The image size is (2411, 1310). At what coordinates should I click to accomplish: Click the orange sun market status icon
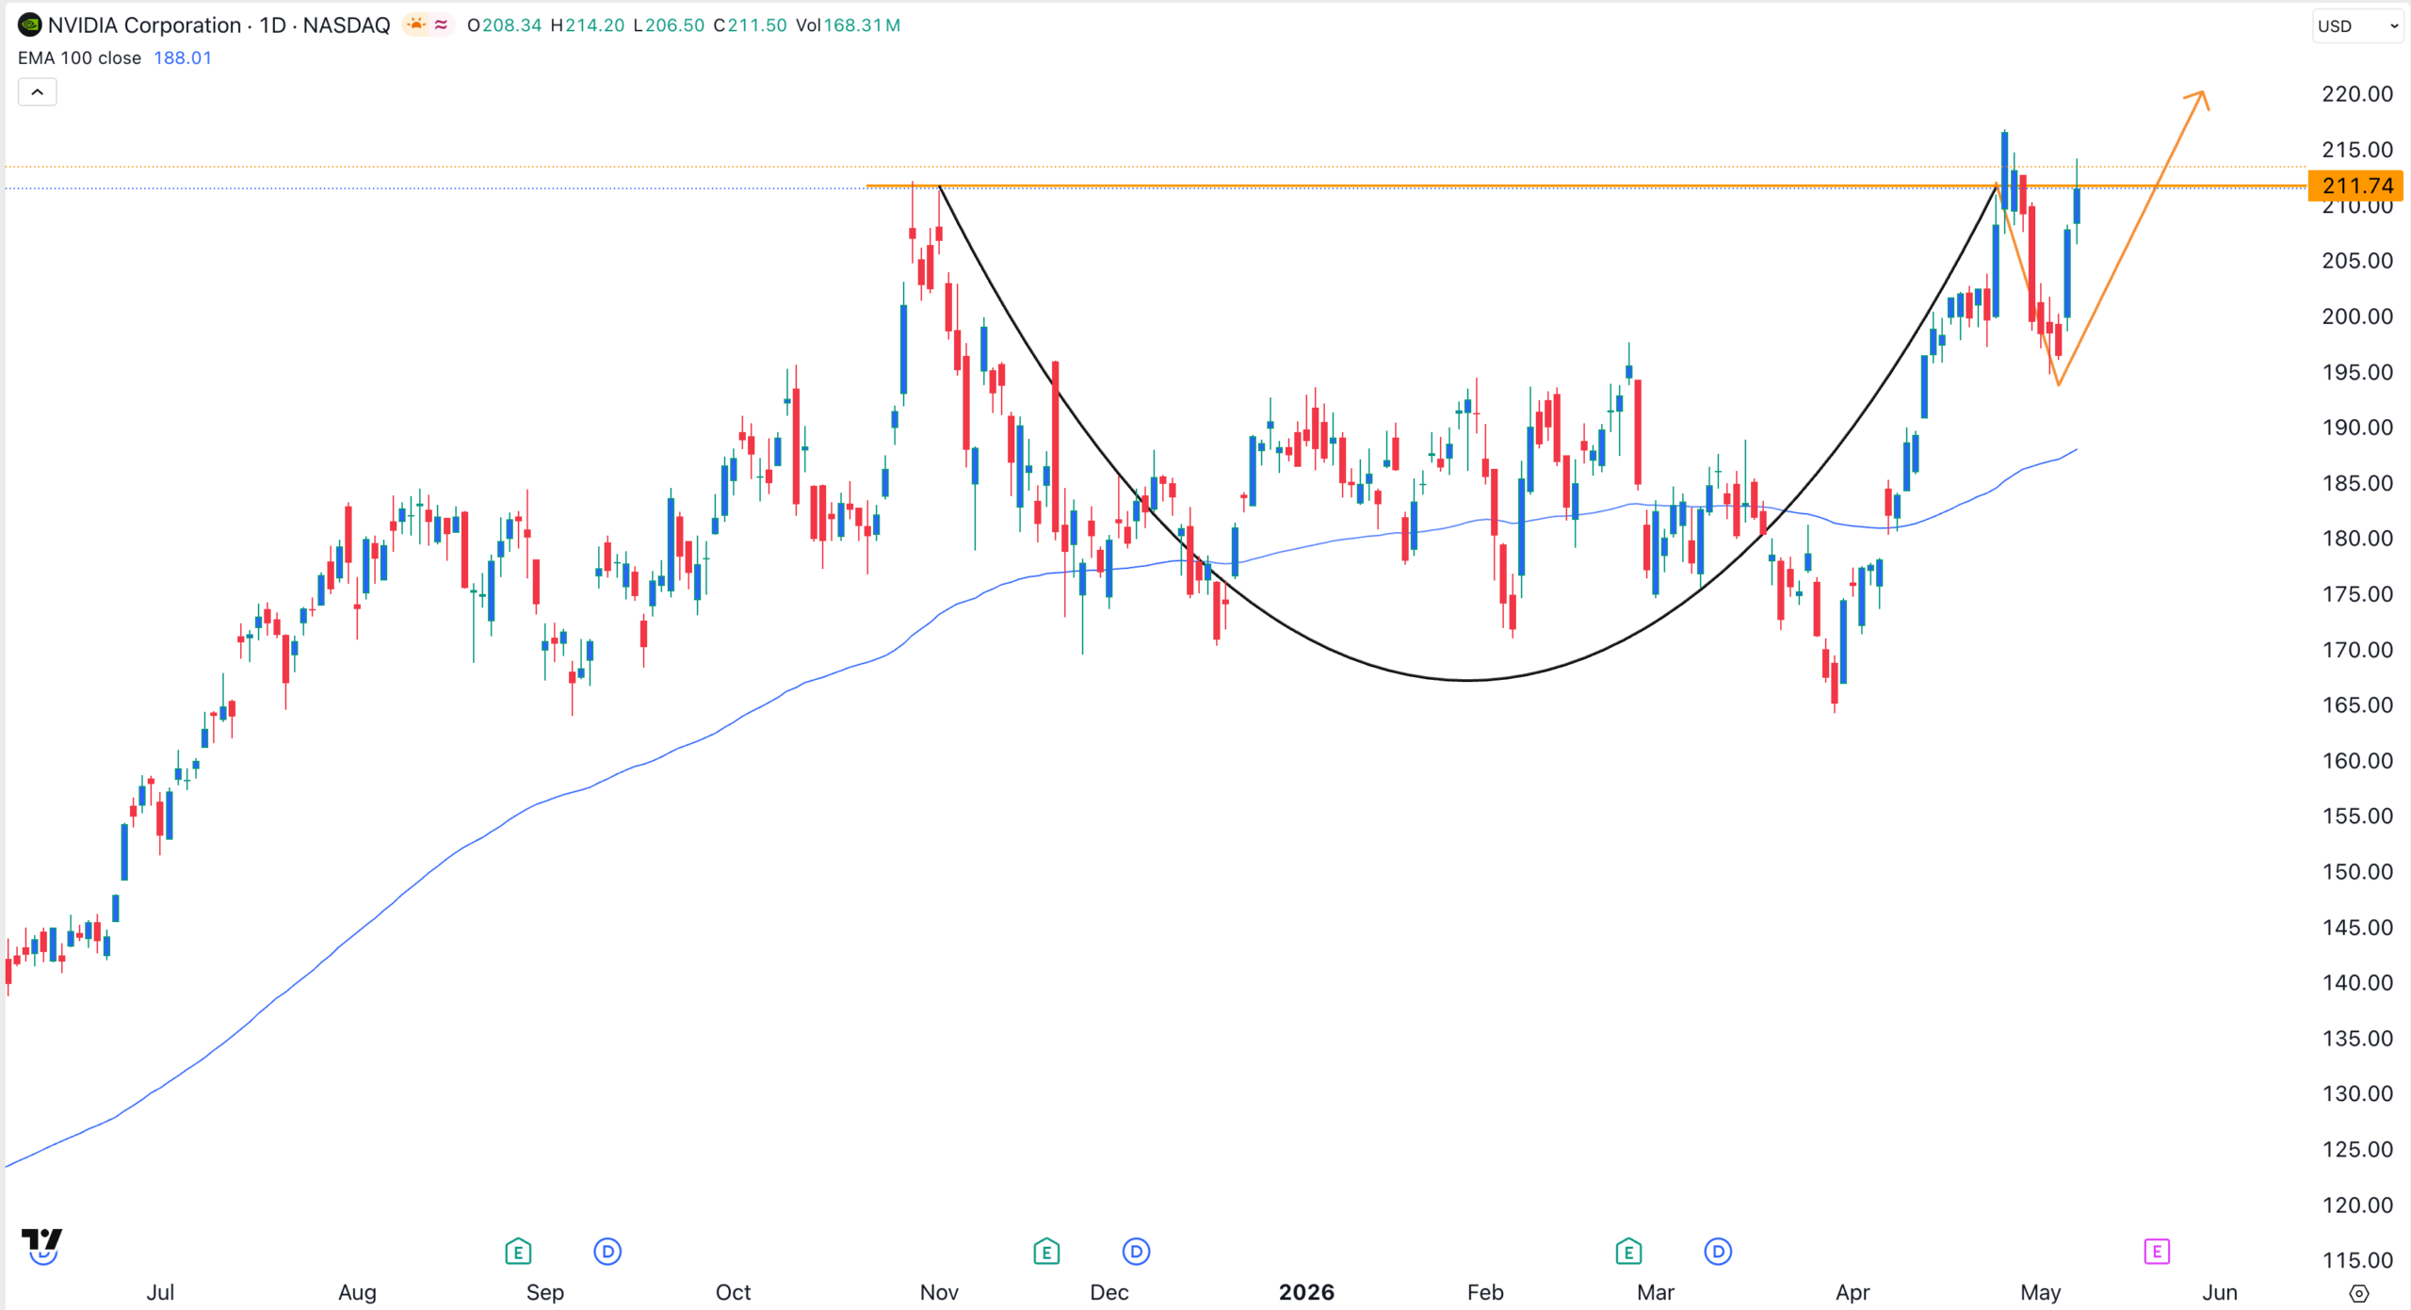coord(415,24)
